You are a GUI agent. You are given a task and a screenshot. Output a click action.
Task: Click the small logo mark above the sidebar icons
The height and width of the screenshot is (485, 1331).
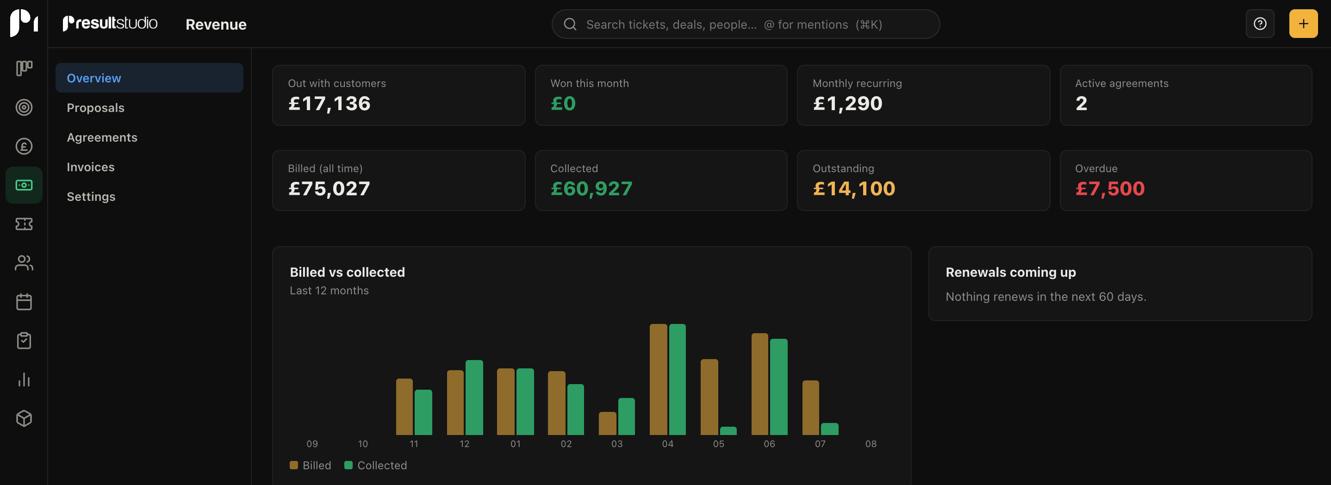click(x=24, y=23)
